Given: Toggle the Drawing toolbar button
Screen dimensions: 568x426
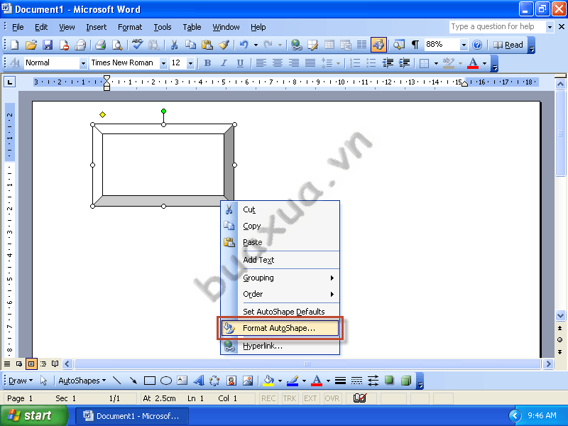Looking at the screenshot, I should coord(378,45).
